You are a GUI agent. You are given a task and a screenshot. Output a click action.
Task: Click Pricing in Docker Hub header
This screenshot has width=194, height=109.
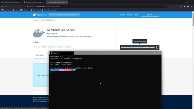(x=130, y=15)
